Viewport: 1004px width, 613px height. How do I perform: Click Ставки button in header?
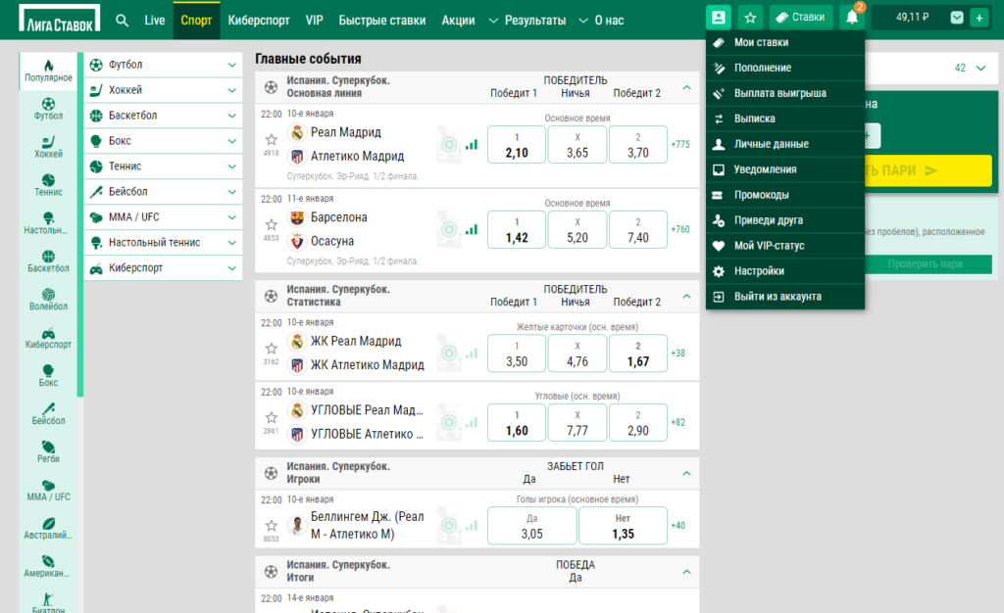[800, 18]
